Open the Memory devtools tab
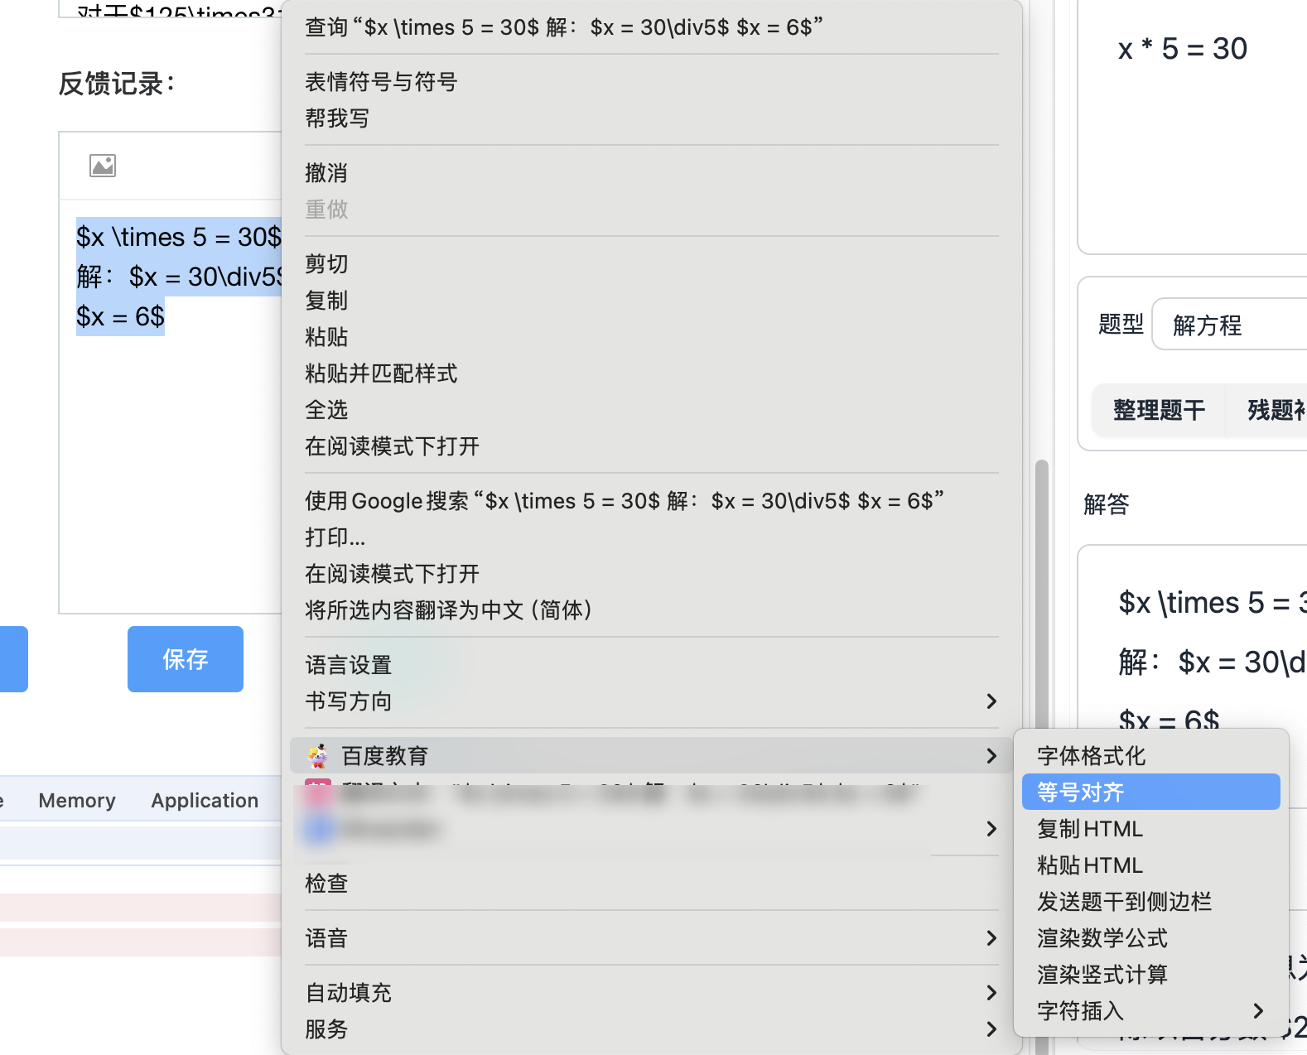 click(x=77, y=801)
